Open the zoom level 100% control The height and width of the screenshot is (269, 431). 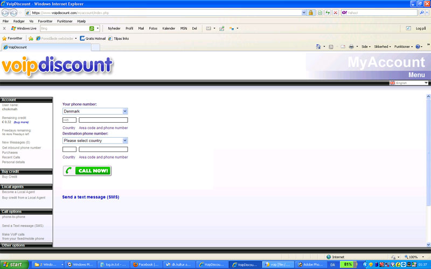415,257
